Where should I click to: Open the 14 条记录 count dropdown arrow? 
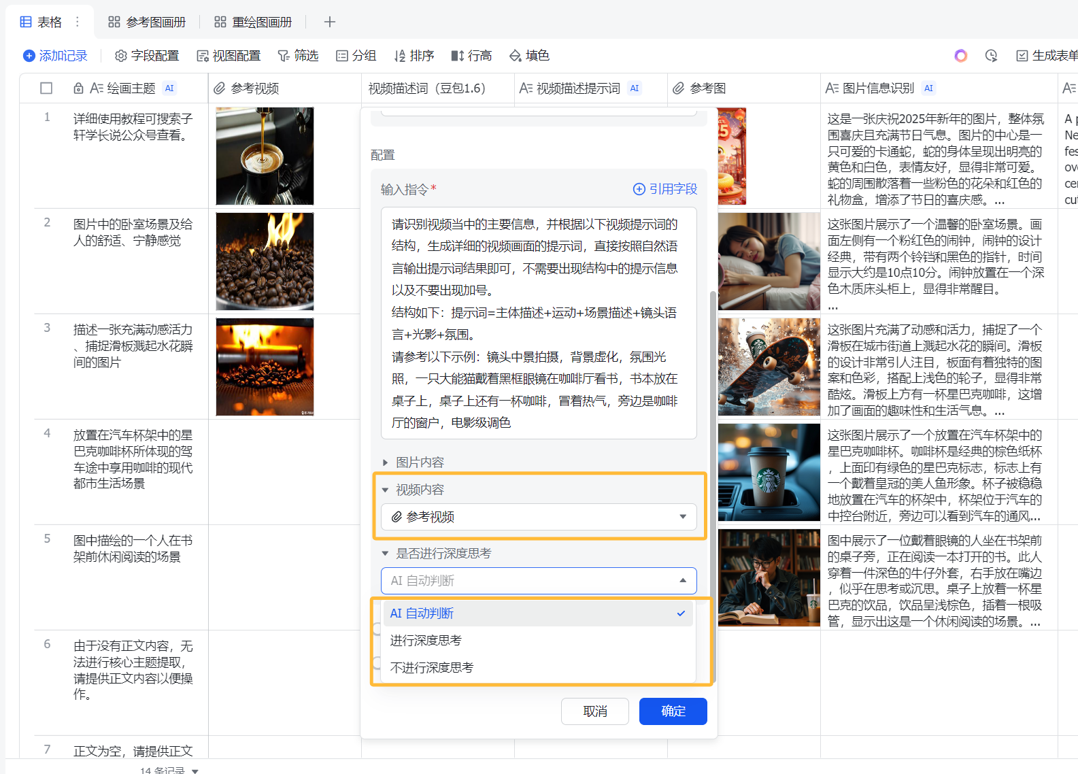coord(195,771)
